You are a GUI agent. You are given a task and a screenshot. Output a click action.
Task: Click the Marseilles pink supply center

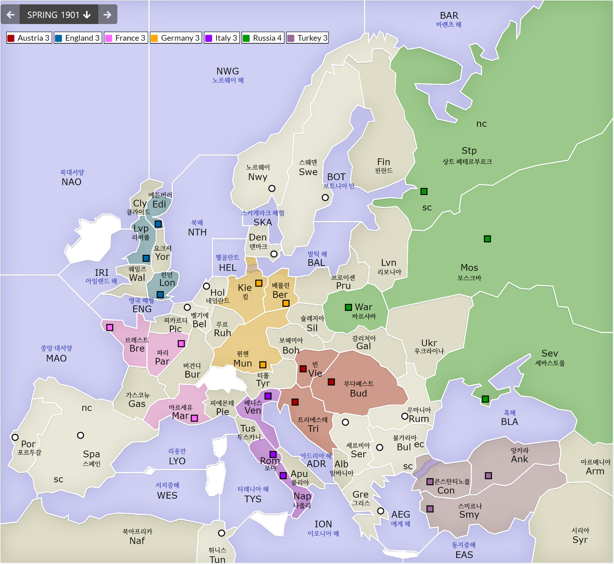pyautogui.click(x=194, y=418)
